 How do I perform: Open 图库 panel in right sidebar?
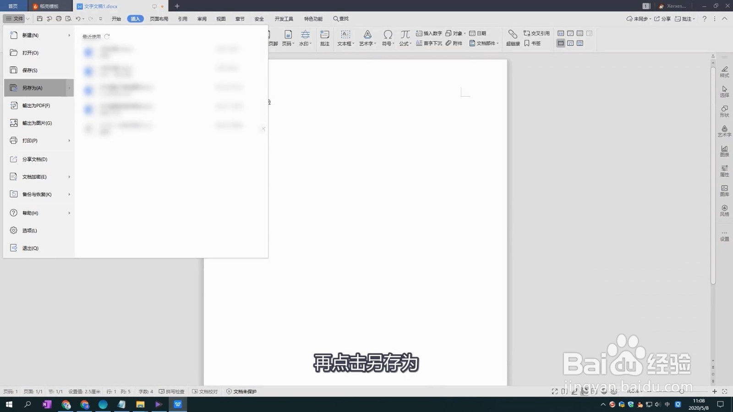tap(724, 190)
